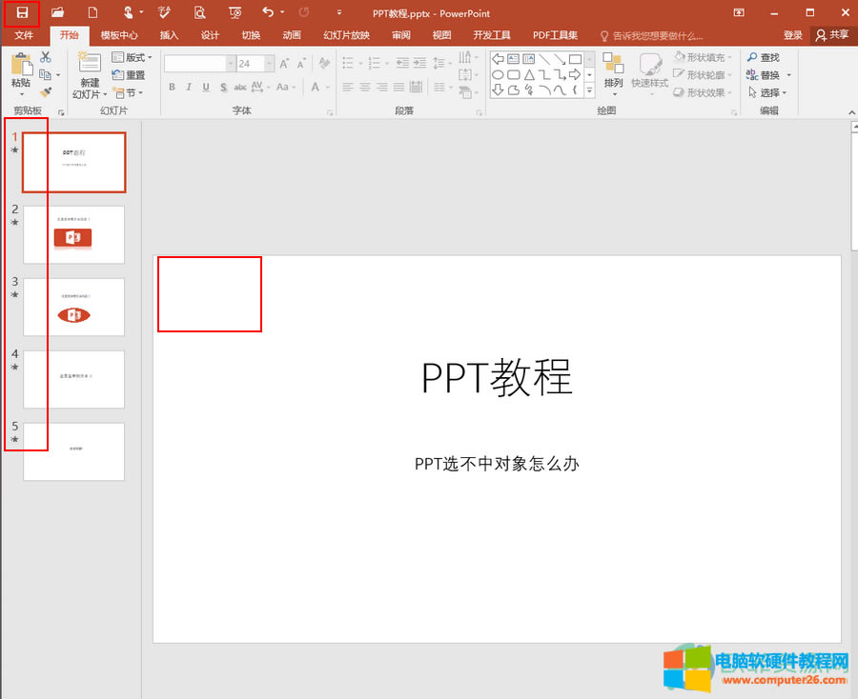Viewport: 858px width, 699px height.
Task: Toggle Italic formatting on selected text
Action: 189,86
